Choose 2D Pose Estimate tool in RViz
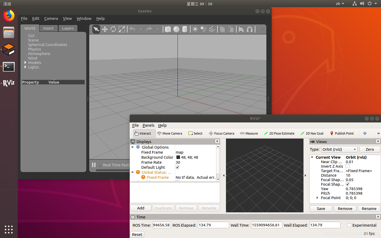Viewport: 381px width, 238px height. point(279,133)
